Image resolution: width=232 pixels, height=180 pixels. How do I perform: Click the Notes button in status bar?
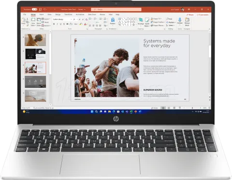(155, 108)
